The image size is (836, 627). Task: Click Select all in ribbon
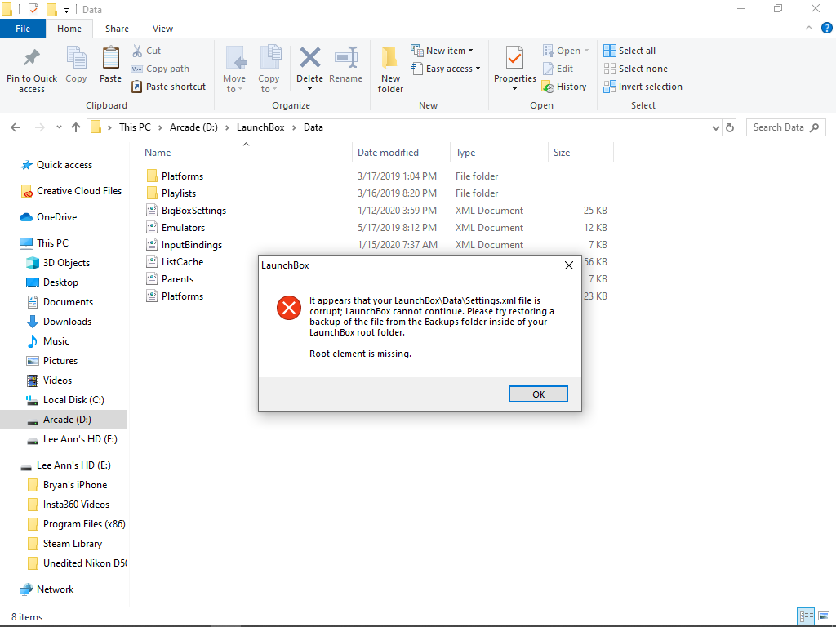coord(629,51)
